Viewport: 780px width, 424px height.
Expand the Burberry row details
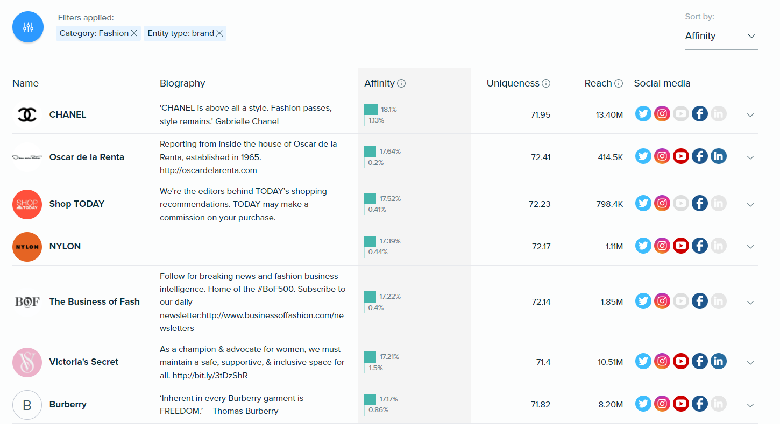point(750,405)
